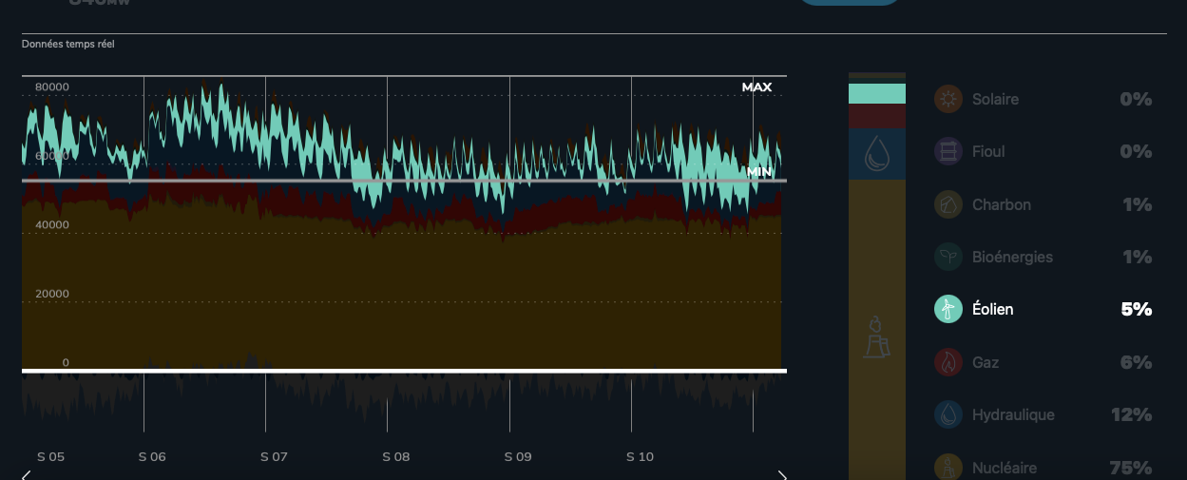Advance chart with right chevron arrow
Screen dimensions: 1187x480
(782, 474)
